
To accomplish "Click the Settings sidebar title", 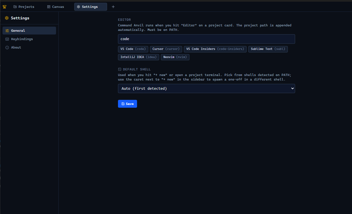I will click(x=20, y=18).
